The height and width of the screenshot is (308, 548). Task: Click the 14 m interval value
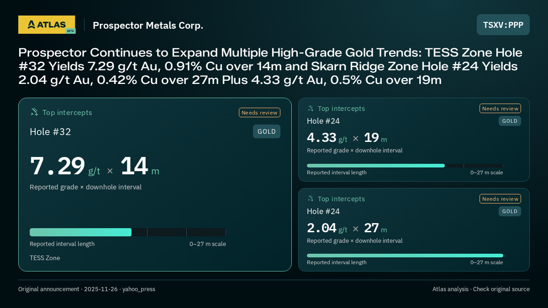tap(140, 166)
